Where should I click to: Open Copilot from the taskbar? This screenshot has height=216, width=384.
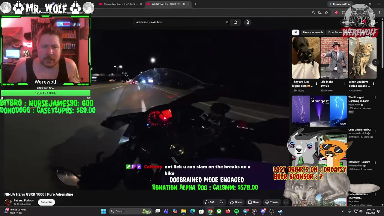175,211
